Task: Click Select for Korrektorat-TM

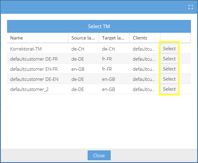Action: 169,49
